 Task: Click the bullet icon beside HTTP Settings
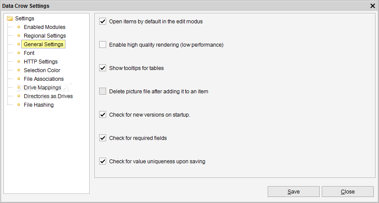pyautogui.click(x=19, y=61)
